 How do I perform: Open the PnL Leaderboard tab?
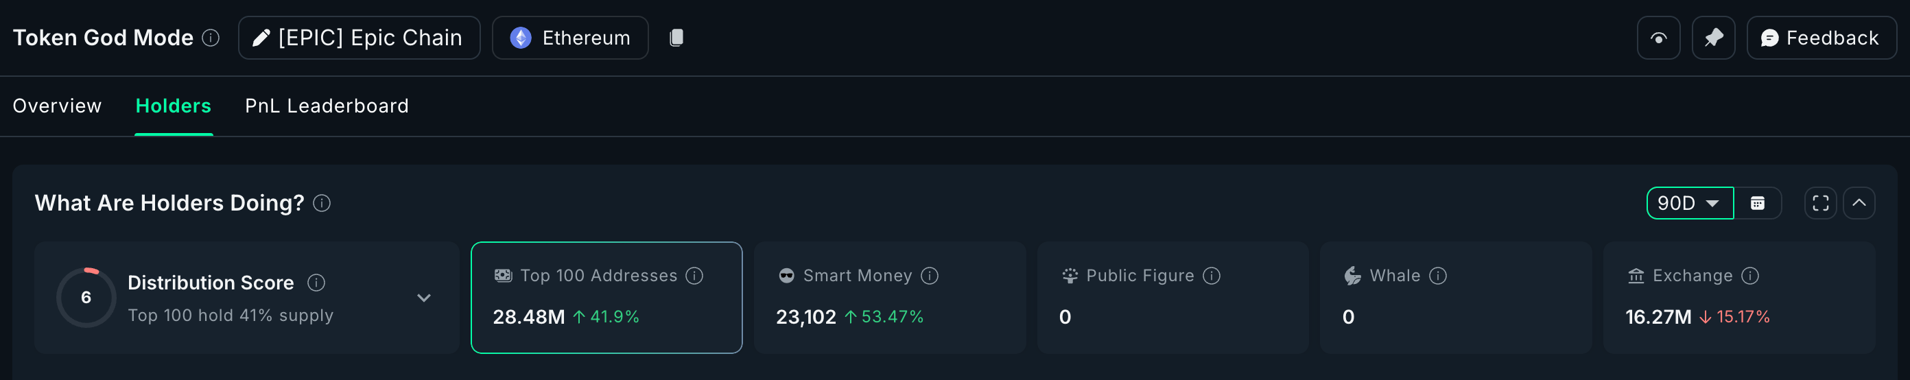[x=327, y=106]
